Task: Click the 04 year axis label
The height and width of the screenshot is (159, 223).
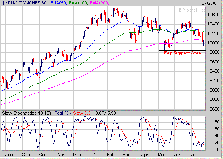Action: (93, 155)
